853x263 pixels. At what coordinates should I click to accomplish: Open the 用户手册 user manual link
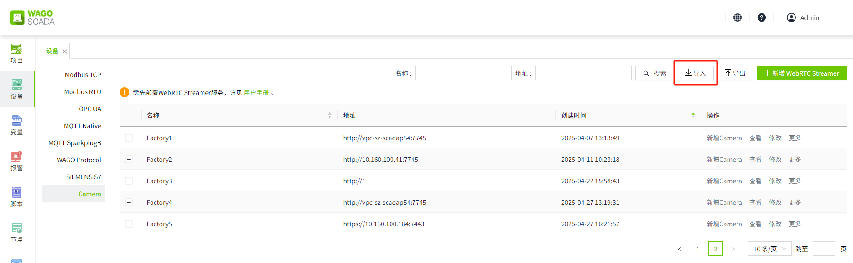tap(256, 93)
